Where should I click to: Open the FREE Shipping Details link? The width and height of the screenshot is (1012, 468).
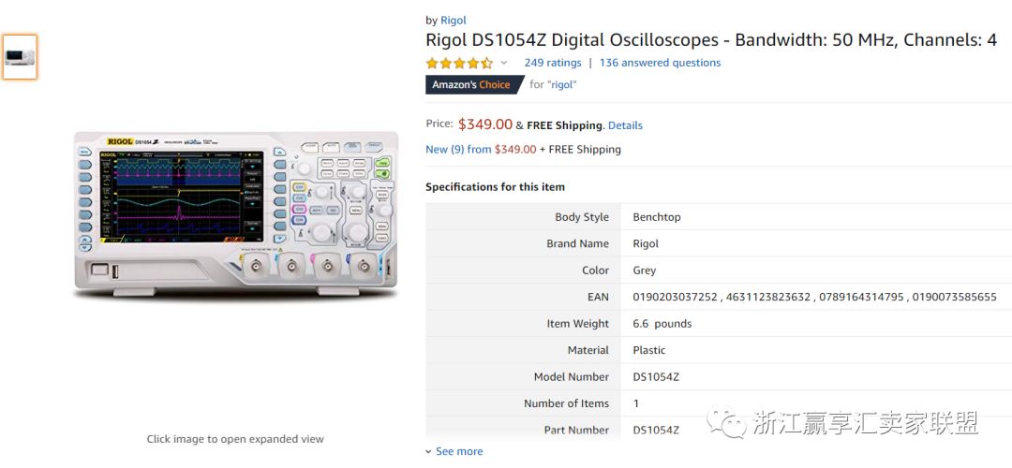[625, 125]
